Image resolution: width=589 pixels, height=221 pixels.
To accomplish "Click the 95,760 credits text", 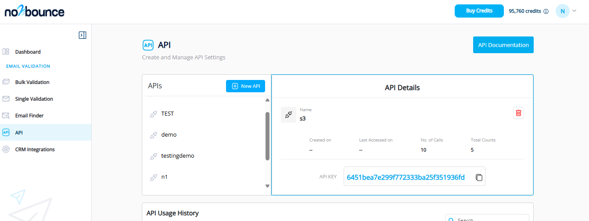I will [x=525, y=11].
